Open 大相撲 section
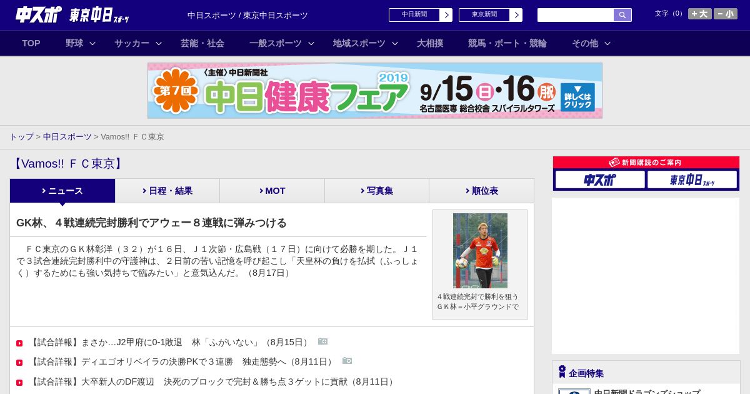The width and height of the screenshot is (750, 394). pos(430,43)
